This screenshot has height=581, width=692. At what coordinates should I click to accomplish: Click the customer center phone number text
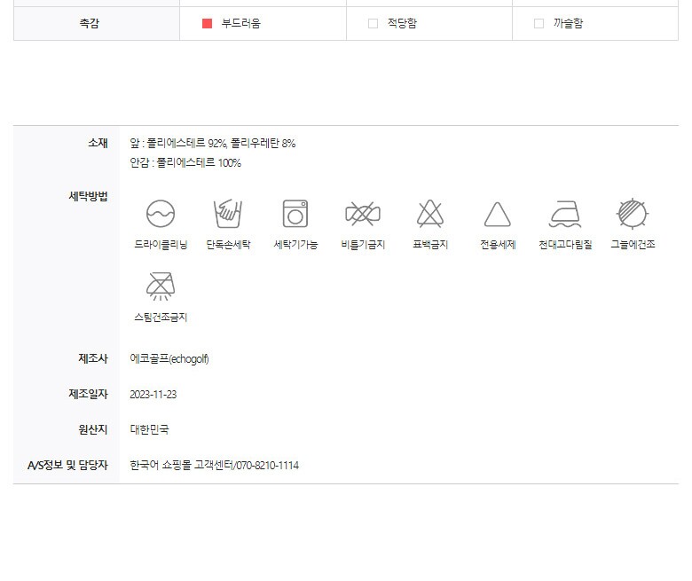[x=214, y=466]
